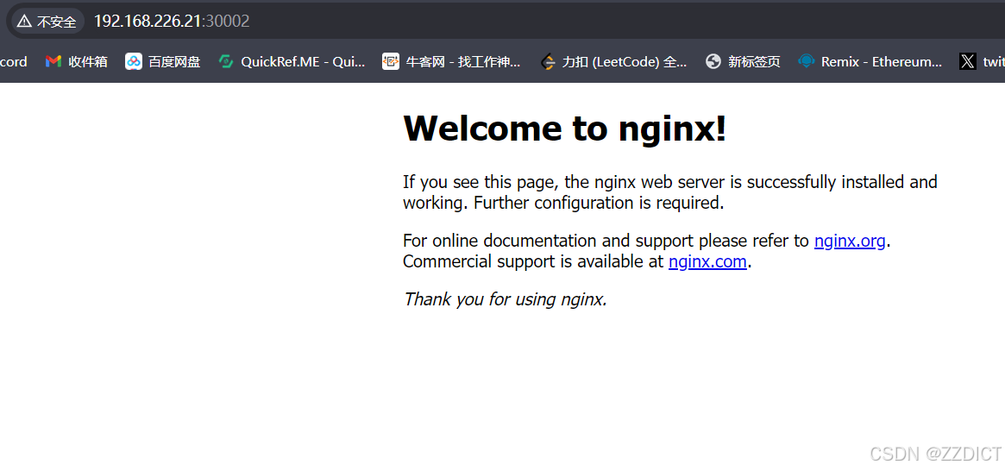The image size is (1005, 471).
Task: Click the "Commercial support is available at" text
Action: [533, 261]
